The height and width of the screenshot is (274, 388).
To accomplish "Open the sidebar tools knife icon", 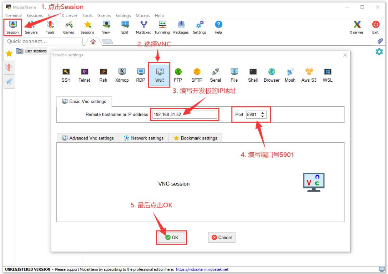I will (9, 67).
